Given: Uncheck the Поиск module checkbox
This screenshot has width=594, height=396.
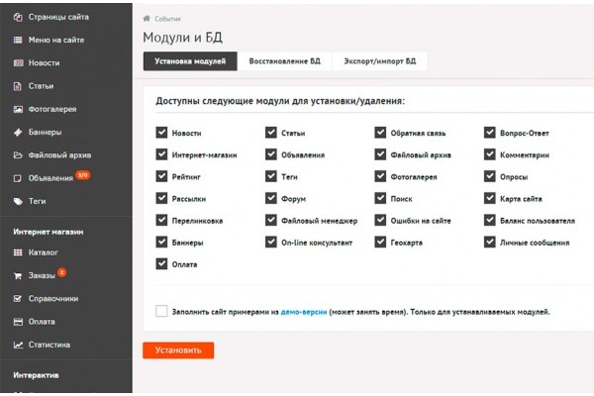Looking at the screenshot, I should (380, 198).
